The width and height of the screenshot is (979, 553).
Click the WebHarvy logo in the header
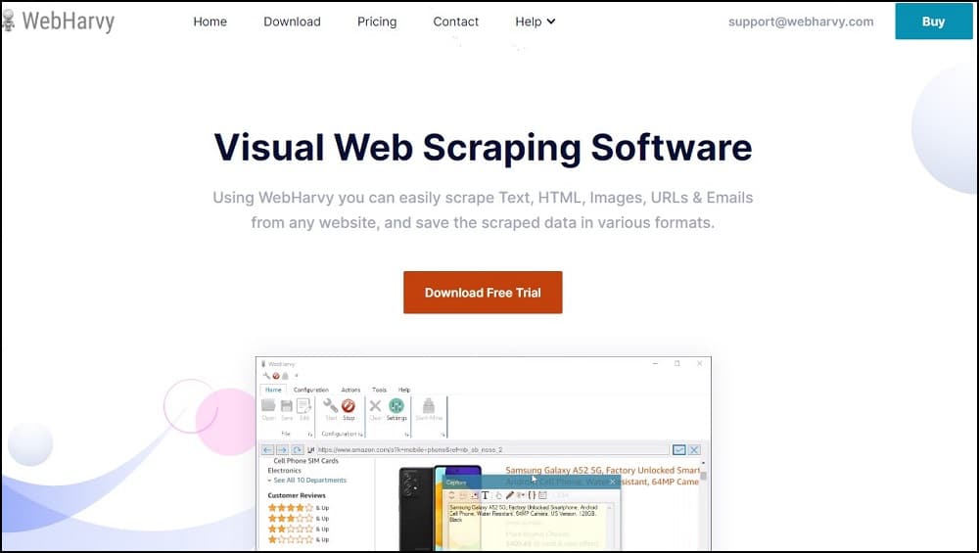(x=58, y=22)
